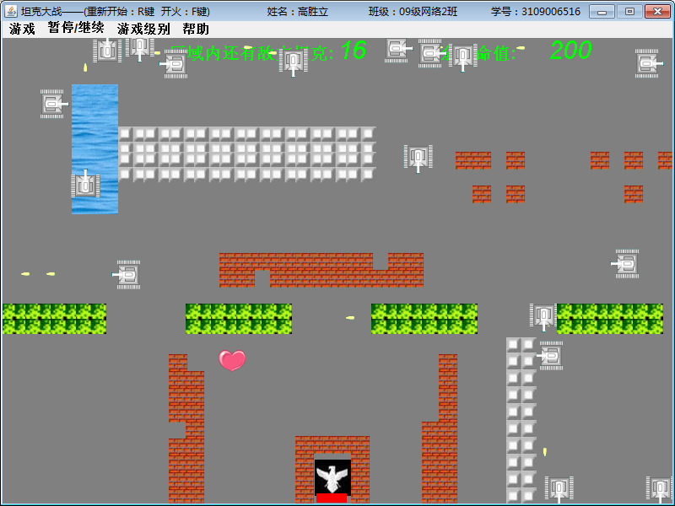Click the tank beside vertical steel column
The width and height of the screenshot is (675, 506).
(x=550, y=355)
